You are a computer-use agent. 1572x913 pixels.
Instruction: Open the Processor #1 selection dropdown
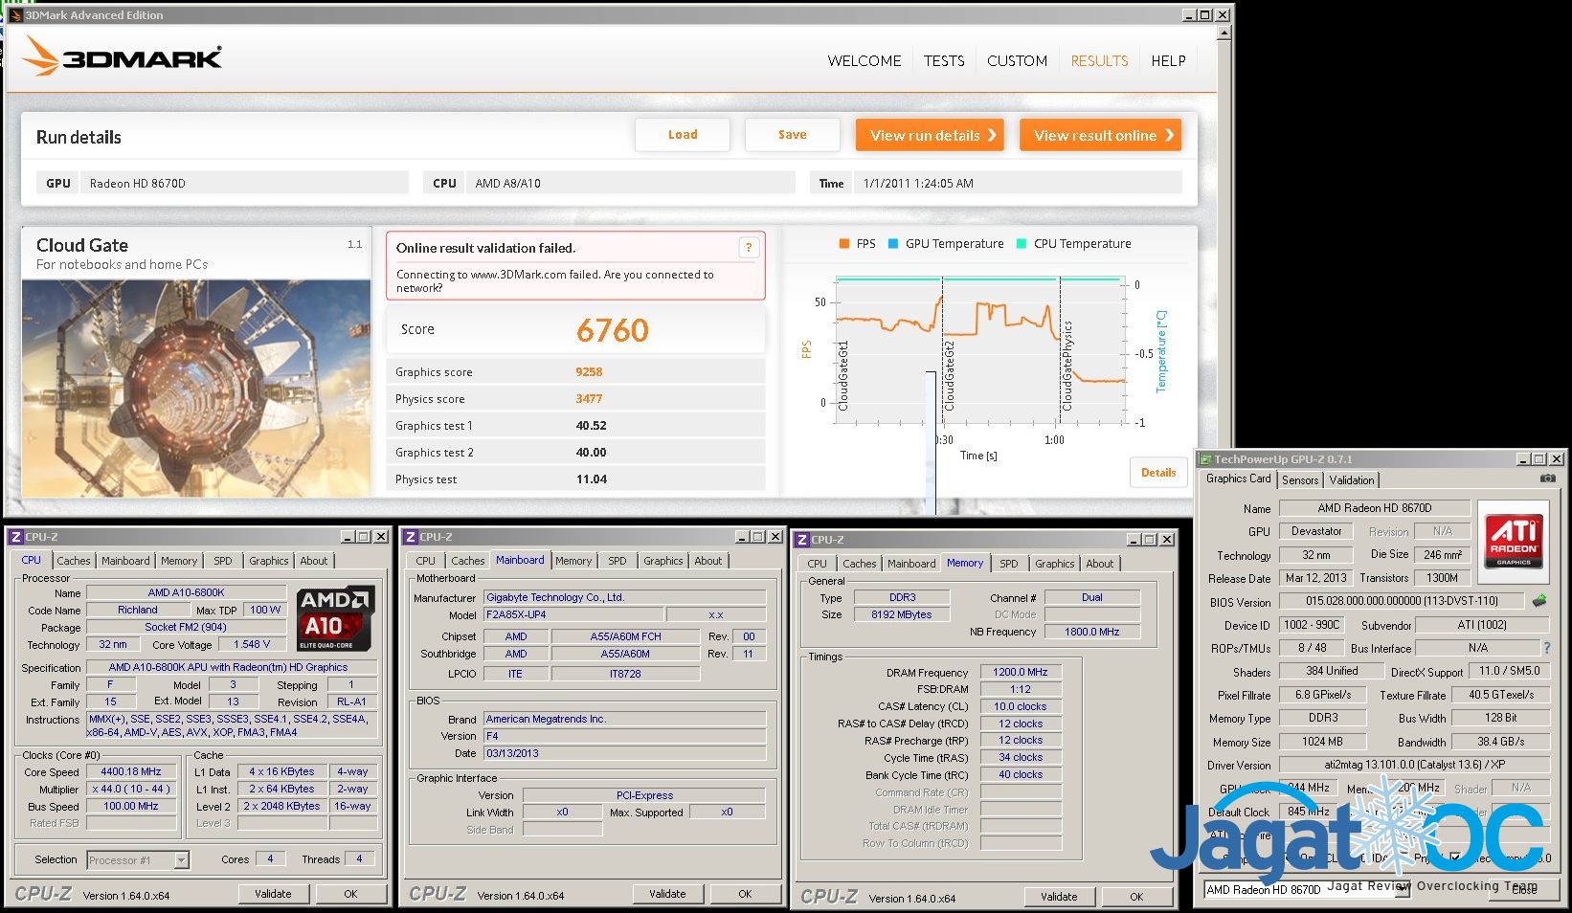pyautogui.click(x=181, y=860)
